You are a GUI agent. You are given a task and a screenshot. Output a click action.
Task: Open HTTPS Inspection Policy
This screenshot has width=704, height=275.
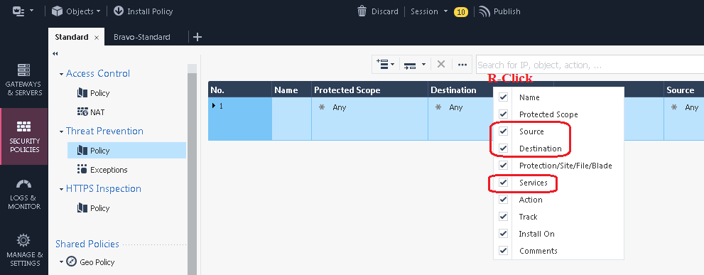pos(93,208)
